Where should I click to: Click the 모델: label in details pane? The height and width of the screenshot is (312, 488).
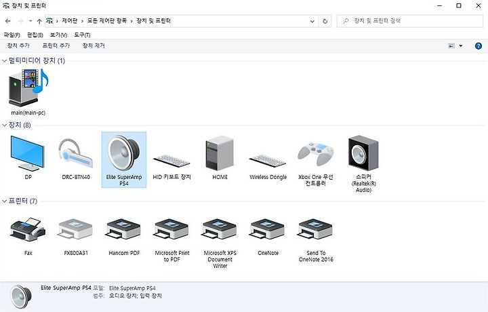[99, 288]
